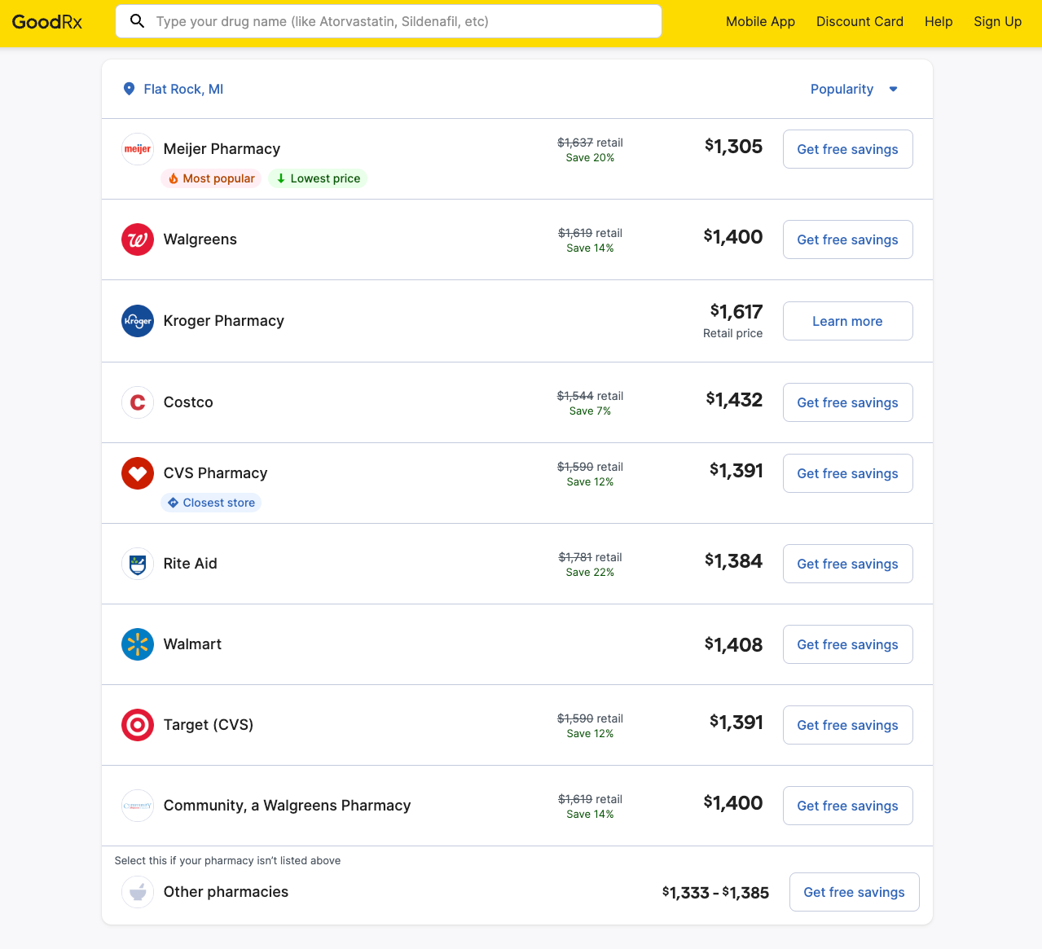Select the Rite Aid name

[191, 564]
